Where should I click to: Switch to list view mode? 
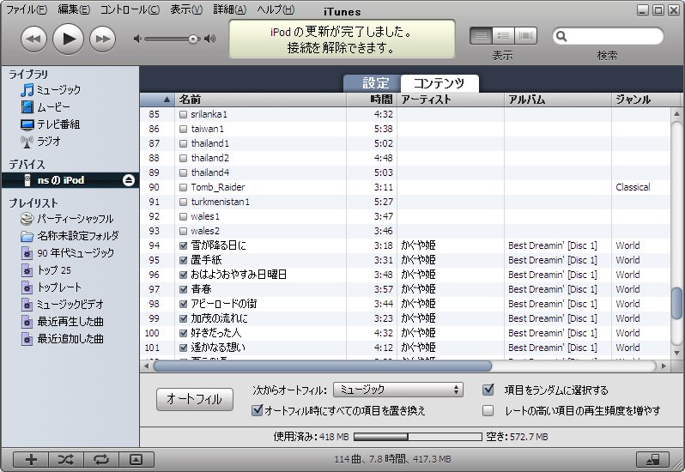point(481,36)
